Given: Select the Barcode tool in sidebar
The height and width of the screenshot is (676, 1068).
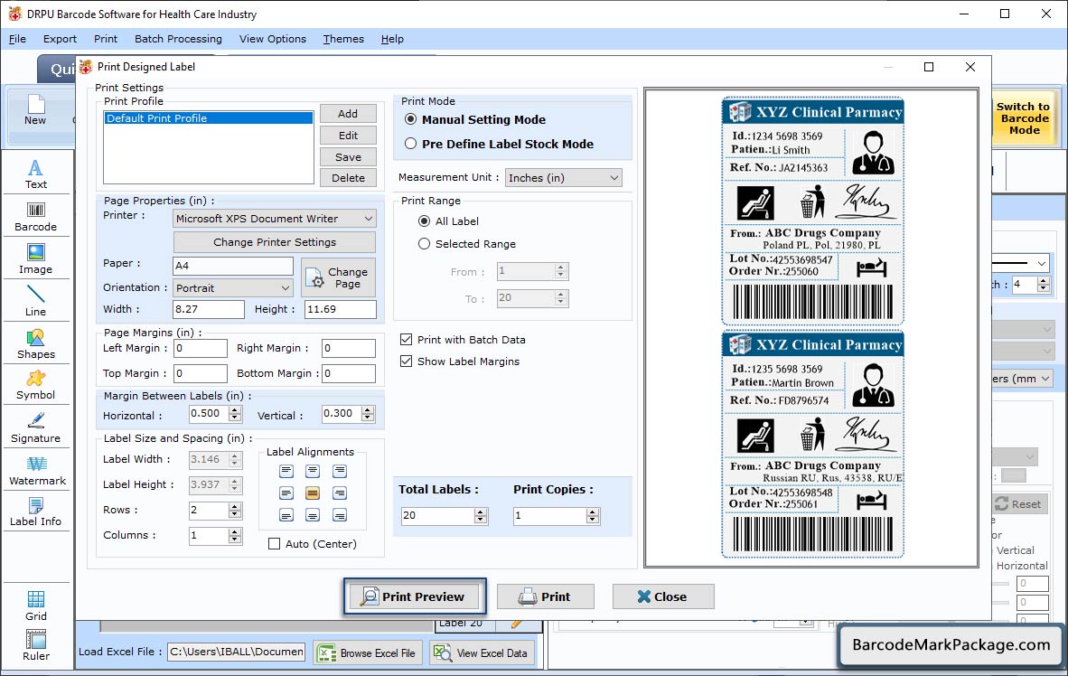Looking at the screenshot, I should (35, 217).
